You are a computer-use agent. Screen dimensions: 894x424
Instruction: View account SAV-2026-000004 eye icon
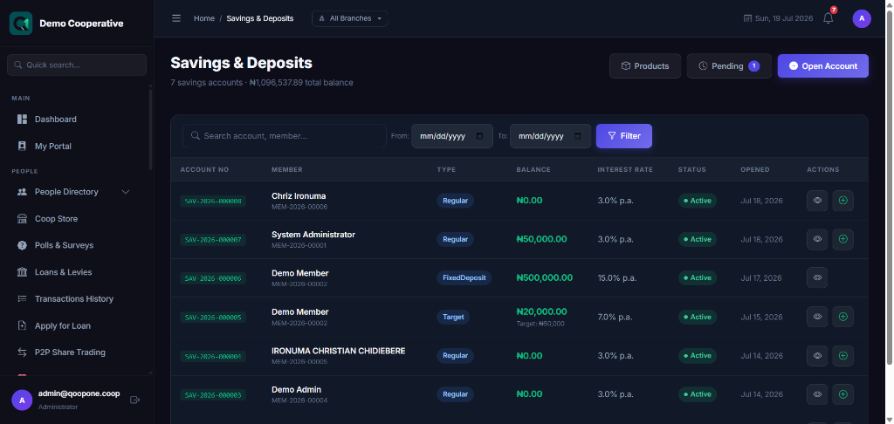(x=817, y=356)
